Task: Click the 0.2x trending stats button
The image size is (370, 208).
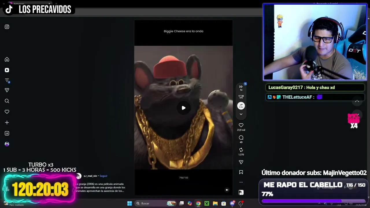Action: (x=241, y=106)
